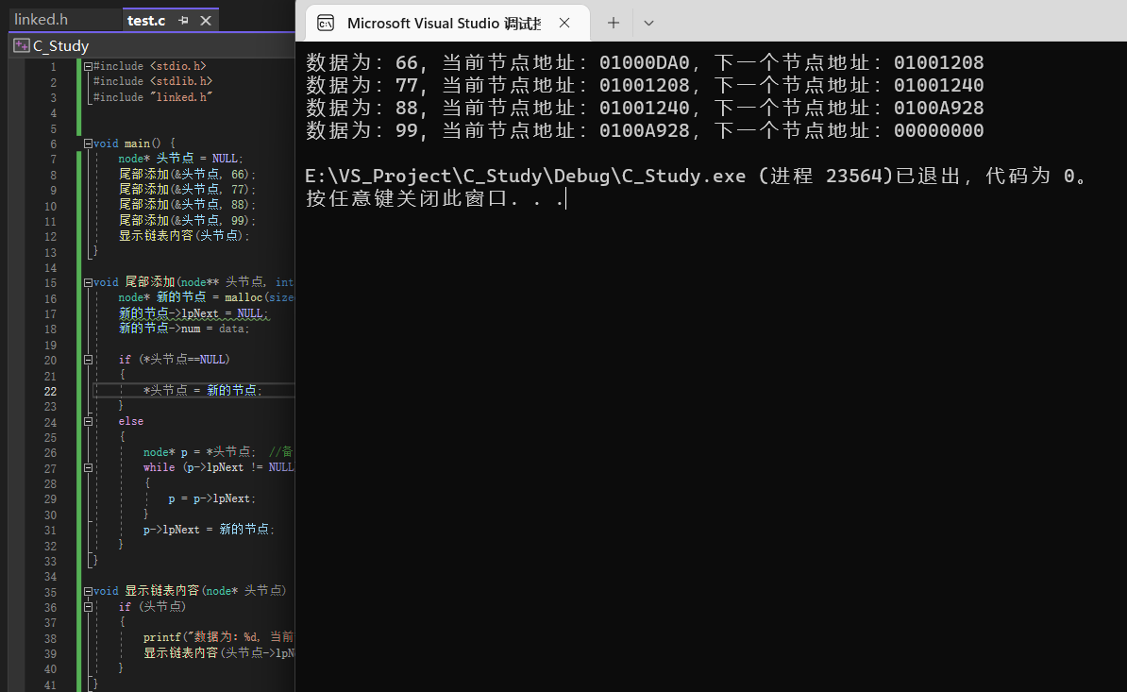Open a new terminal tab with the plus icon

613,23
